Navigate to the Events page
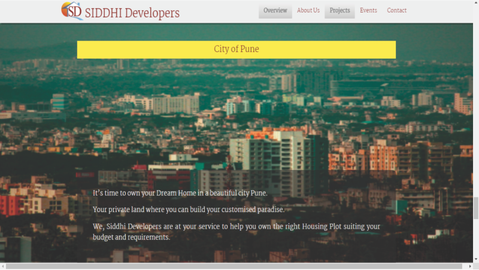 coord(368,10)
